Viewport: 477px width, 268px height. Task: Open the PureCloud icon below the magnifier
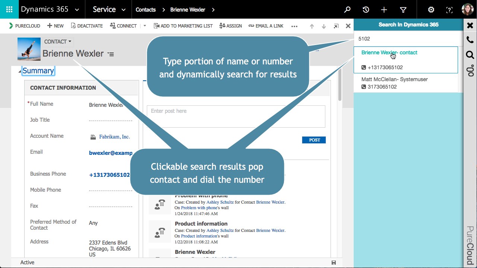coord(470,70)
